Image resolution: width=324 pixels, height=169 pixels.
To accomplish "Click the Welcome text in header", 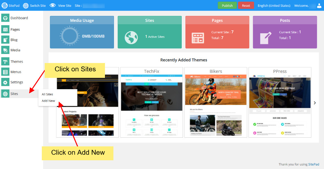I will (301, 5).
